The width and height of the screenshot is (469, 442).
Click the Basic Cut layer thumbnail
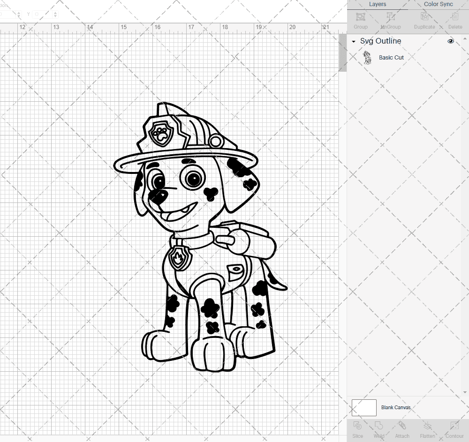click(x=368, y=57)
